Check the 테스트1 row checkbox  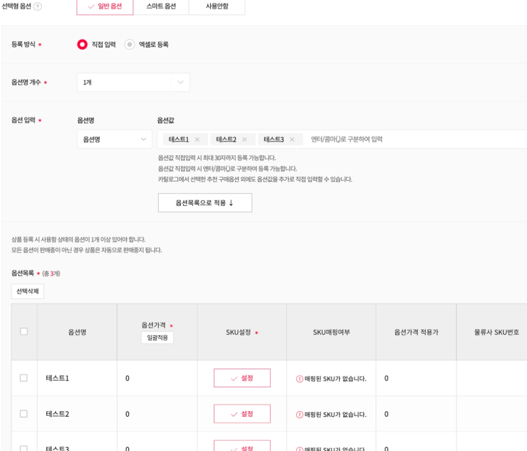(24, 378)
